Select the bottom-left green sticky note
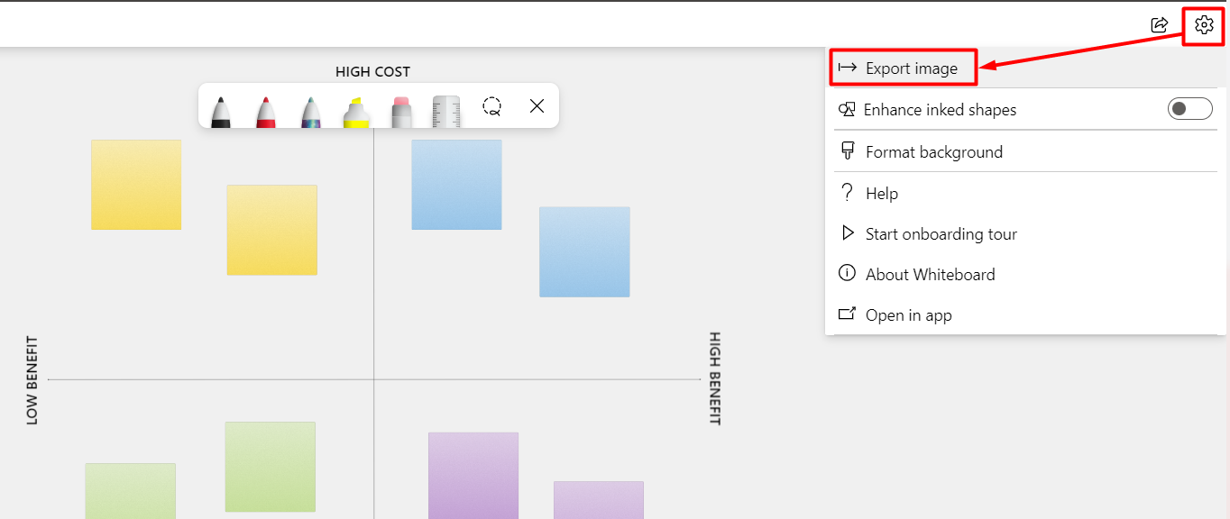This screenshot has width=1230, height=519. coord(131,491)
